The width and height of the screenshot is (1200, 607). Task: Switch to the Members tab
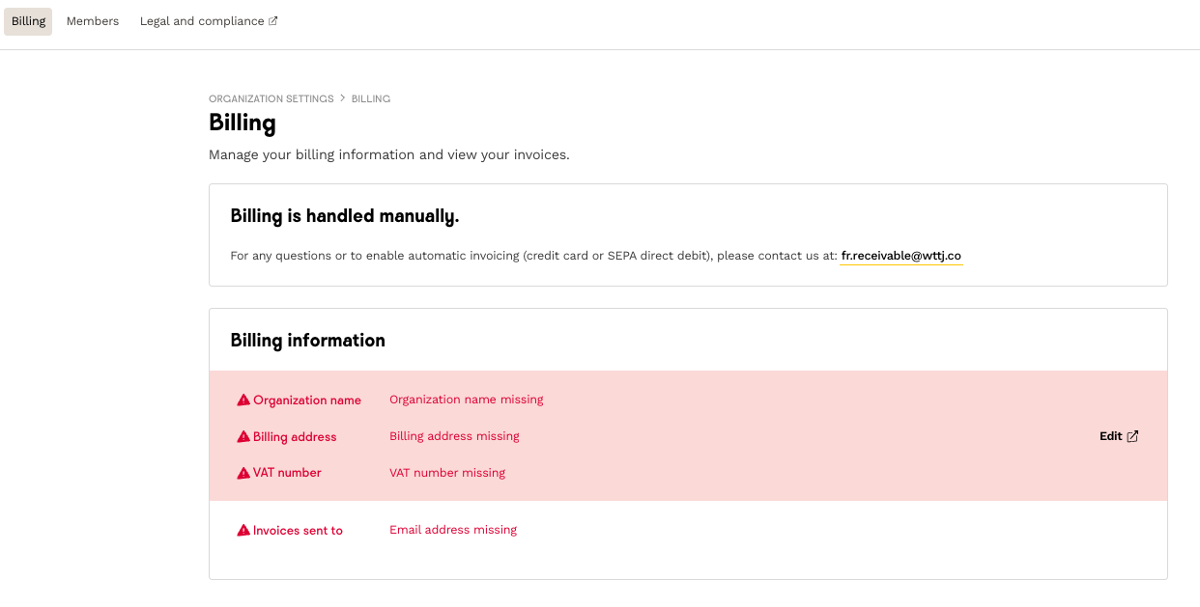click(x=93, y=21)
